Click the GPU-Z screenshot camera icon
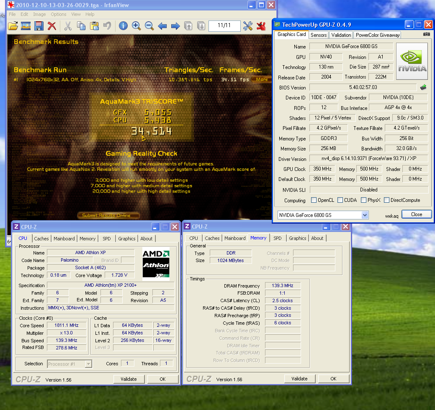 click(x=426, y=34)
